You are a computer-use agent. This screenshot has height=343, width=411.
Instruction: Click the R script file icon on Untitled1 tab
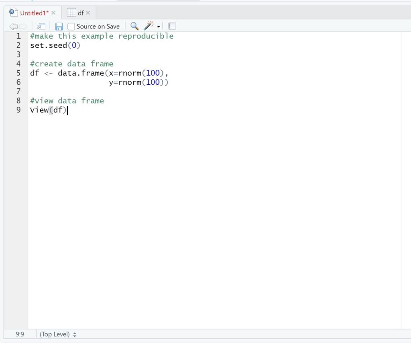(13, 12)
